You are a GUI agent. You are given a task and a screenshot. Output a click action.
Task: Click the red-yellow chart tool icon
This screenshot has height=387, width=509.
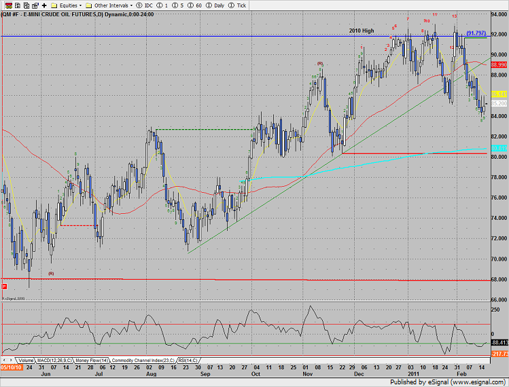coord(9,5)
